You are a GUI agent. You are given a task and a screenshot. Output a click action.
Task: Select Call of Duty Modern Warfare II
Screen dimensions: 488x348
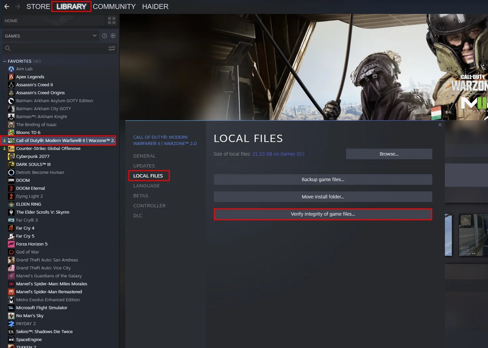pos(65,141)
